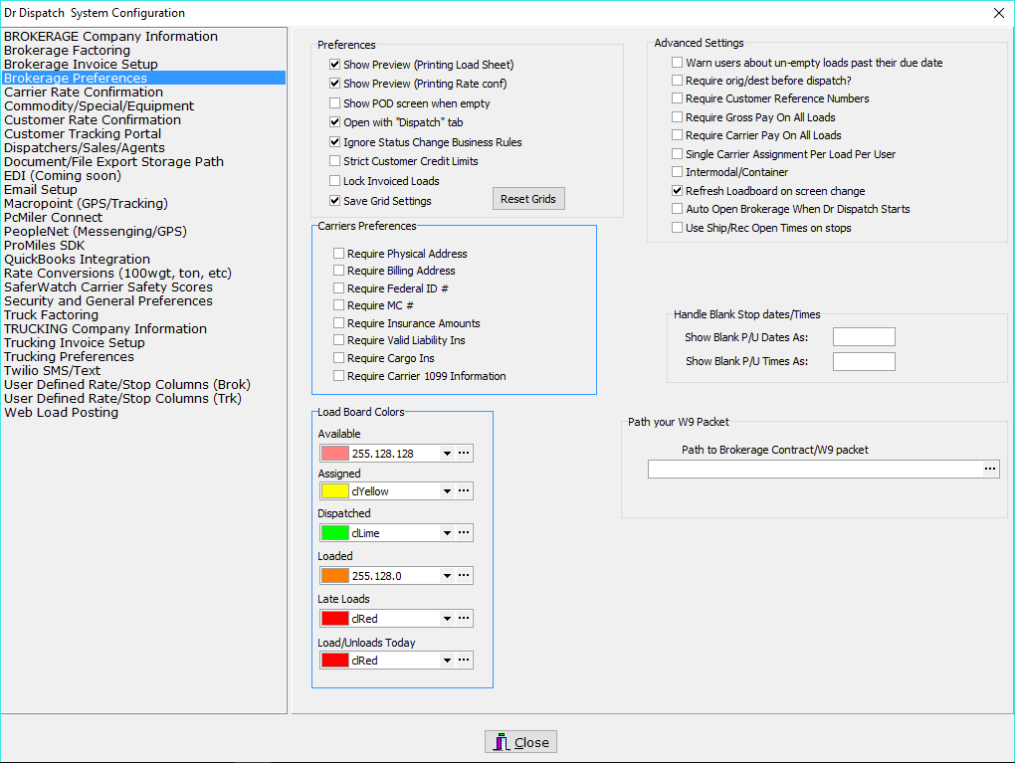Image resolution: width=1015 pixels, height=763 pixels.
Task: Open Security and General Preferences
Action: click(x=143, y=301)
